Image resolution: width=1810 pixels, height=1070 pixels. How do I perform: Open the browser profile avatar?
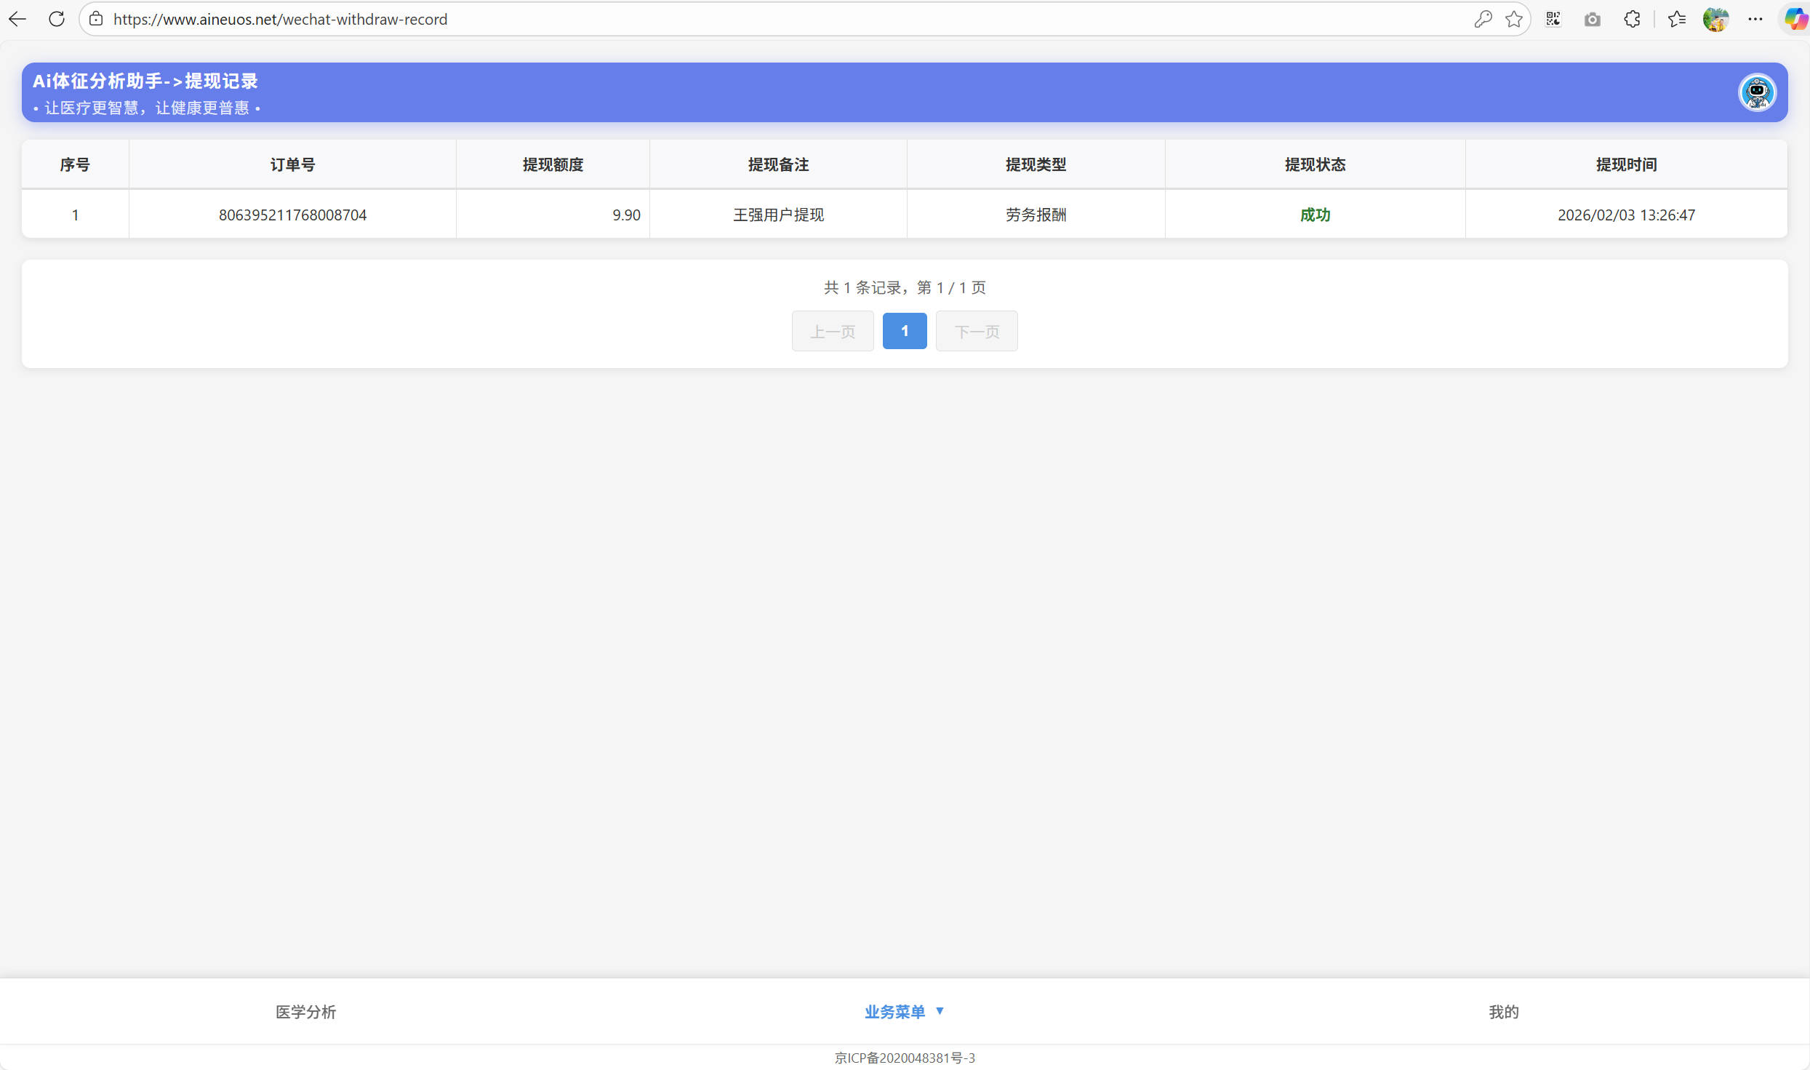[x=1715, y=20]
